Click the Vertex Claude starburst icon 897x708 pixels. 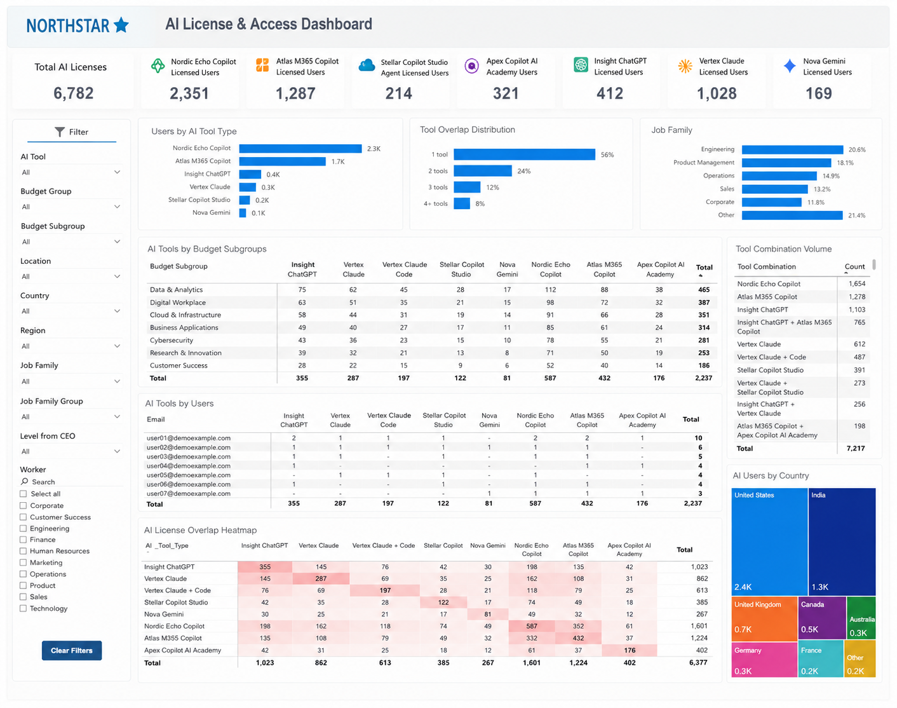[x=685, y=65]
